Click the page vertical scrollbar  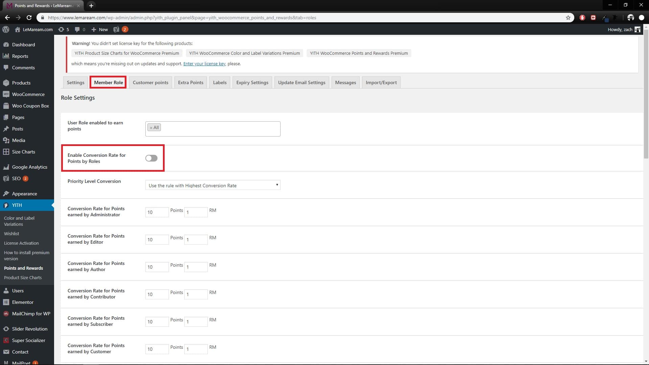click(x=646, y=95)
